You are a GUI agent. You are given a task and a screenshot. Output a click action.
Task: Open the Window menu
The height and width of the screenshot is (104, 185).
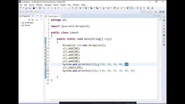tap(76, 5)
